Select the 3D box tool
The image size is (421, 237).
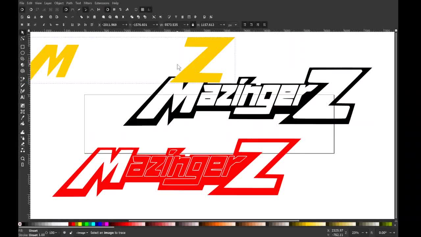22,65
